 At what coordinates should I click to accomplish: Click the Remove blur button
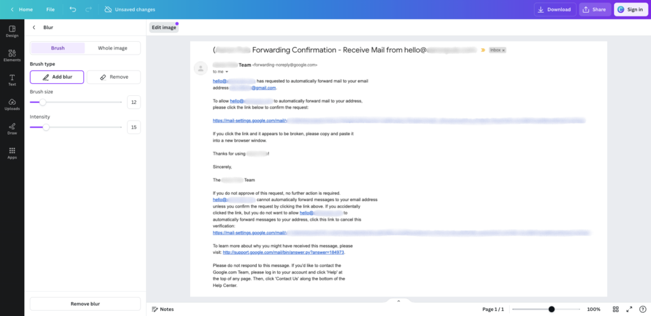tap(85, 303)
